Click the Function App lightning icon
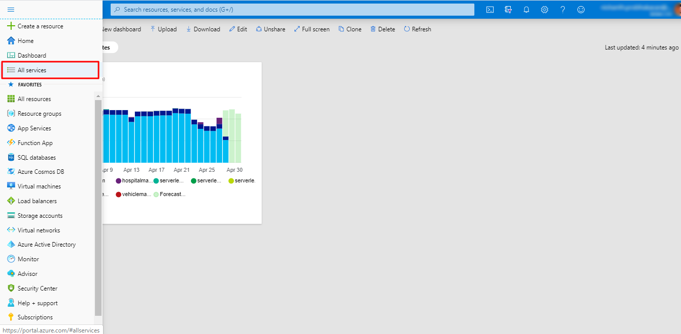 pyautogui.click(x=11, y=143)
